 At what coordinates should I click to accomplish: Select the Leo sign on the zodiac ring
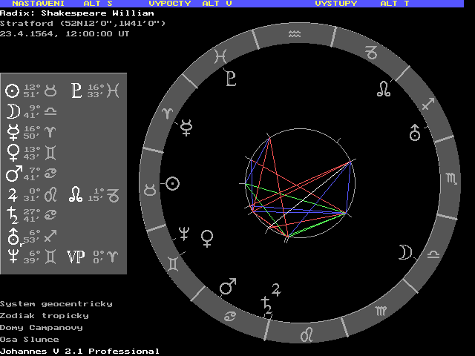click(x=306, y=334)
